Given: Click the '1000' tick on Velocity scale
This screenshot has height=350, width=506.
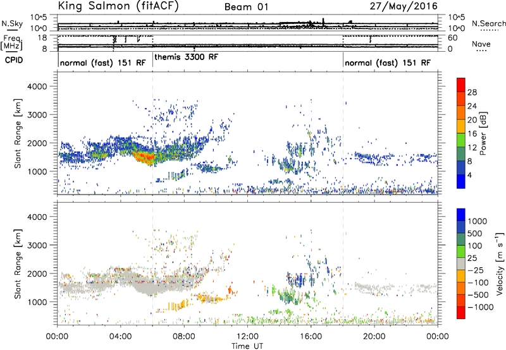Looking at the screenshot, I should pos(477,221).
